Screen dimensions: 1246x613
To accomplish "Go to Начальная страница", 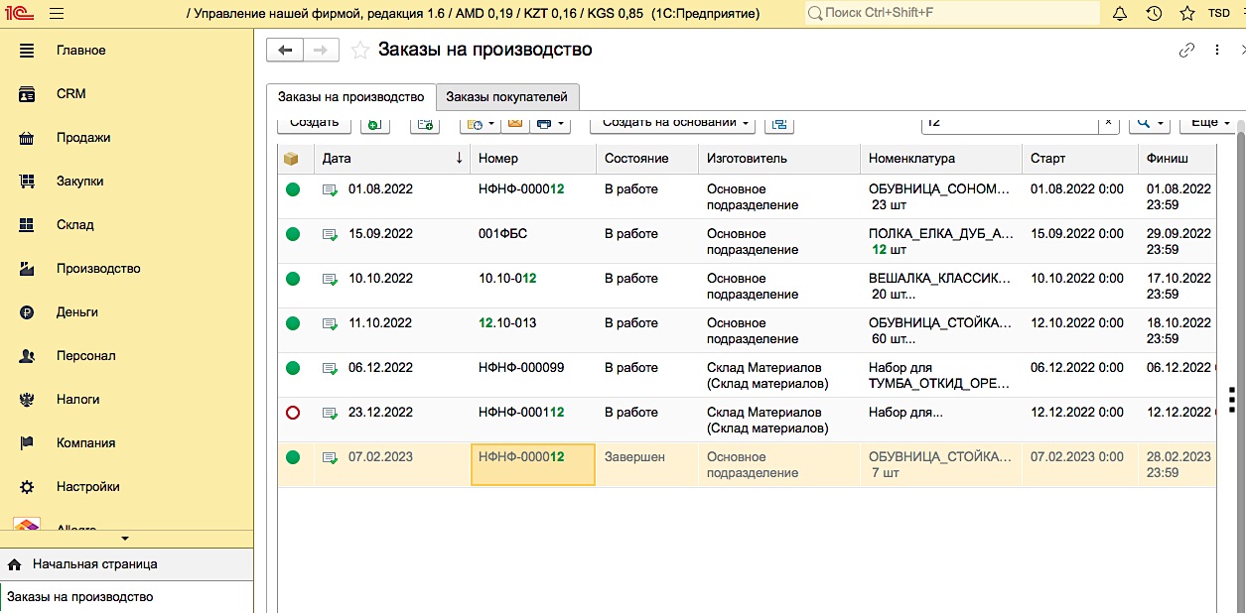I will tap(94, 564).
